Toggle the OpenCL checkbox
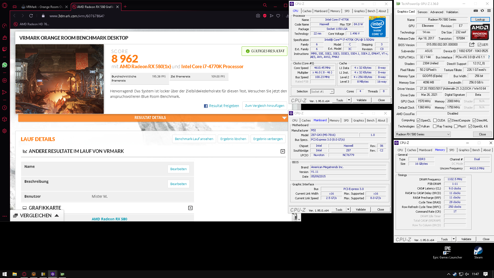 [x=419, y=120]
